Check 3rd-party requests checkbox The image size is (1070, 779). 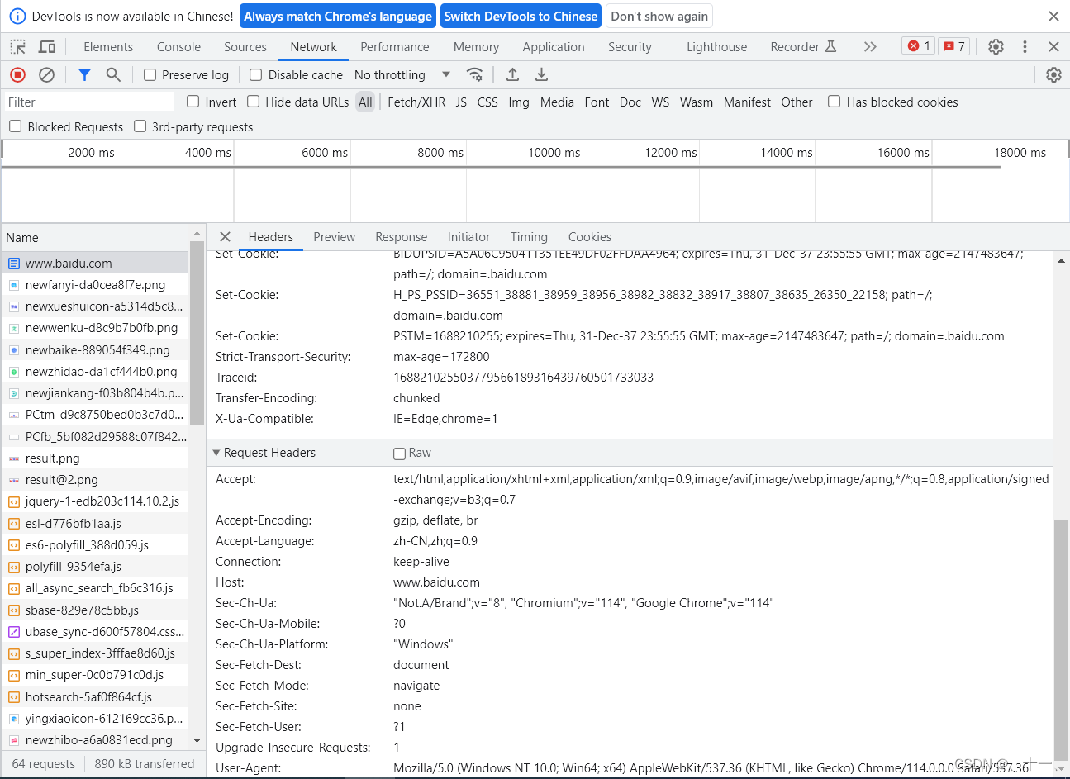tap(140, 126)
